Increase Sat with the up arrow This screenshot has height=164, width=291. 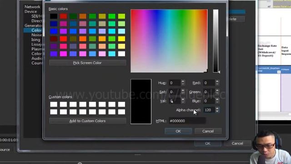coord(183,90)
